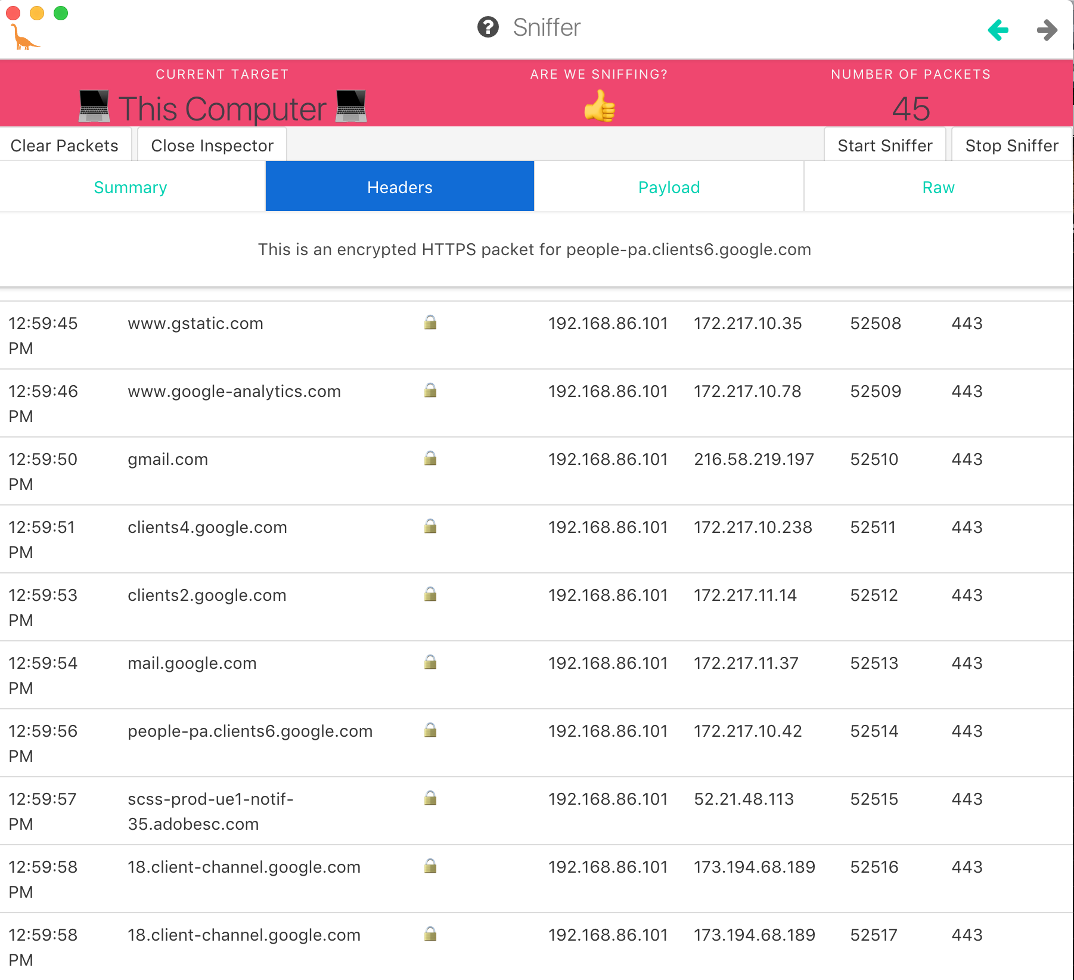
Task: Click the This Computer target title
Action: pyautogui.click(x=222, y=109)
